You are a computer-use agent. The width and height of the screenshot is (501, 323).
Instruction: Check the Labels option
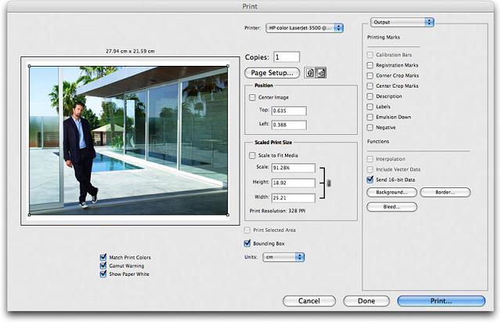(370, 107)
